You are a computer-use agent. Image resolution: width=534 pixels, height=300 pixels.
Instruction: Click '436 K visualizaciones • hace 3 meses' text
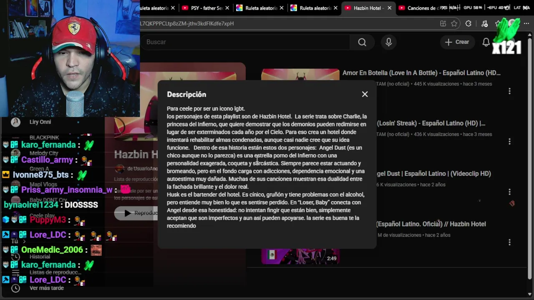(x=453, y=134)
